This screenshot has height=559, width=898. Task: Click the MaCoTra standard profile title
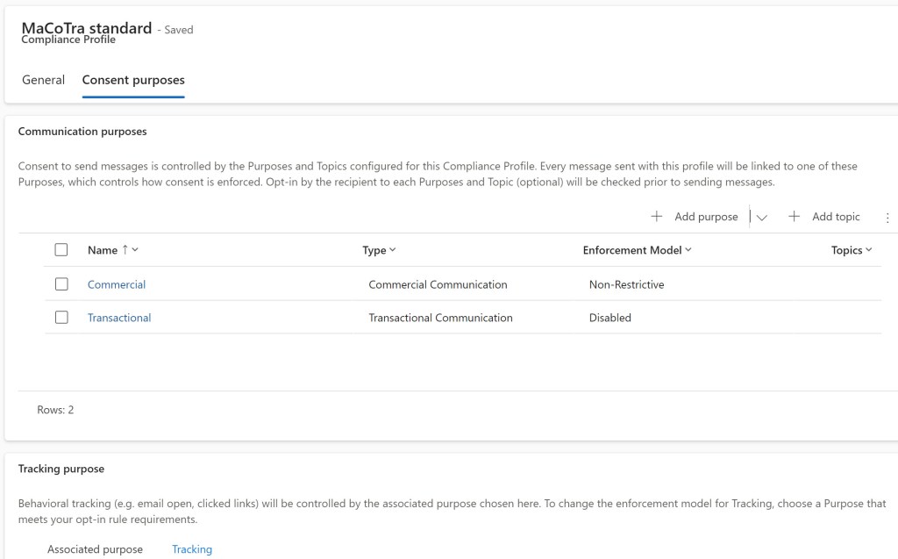(85, 28)
